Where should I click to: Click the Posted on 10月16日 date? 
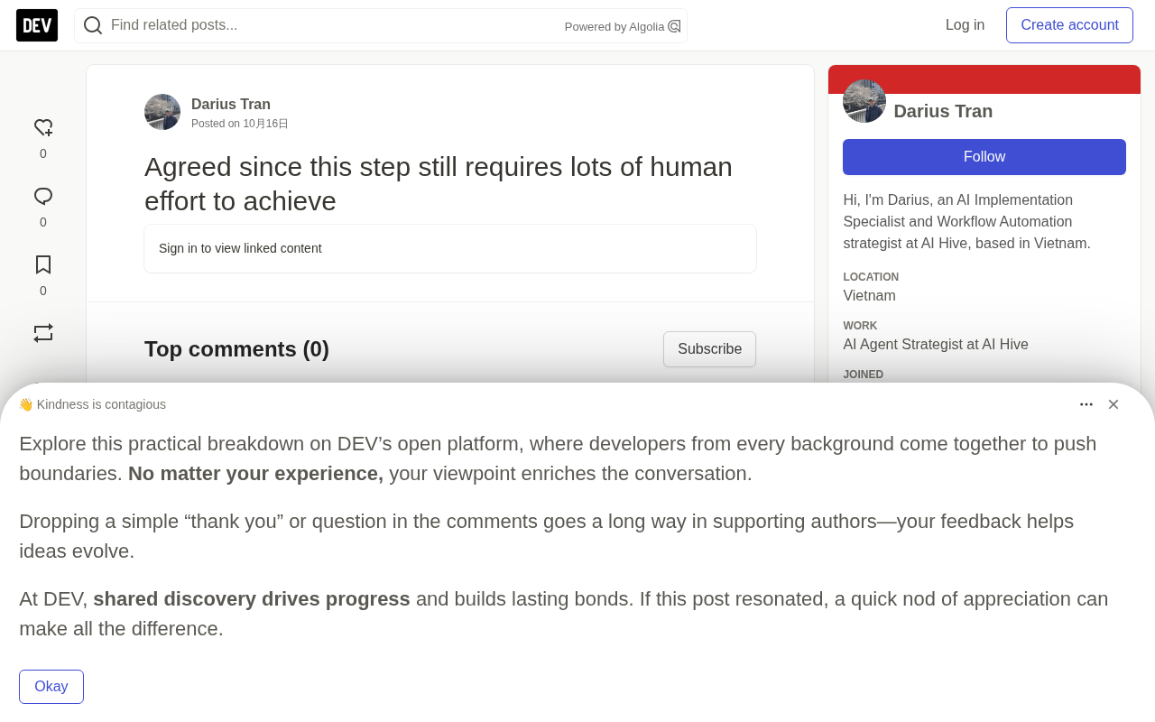point(240,124)
